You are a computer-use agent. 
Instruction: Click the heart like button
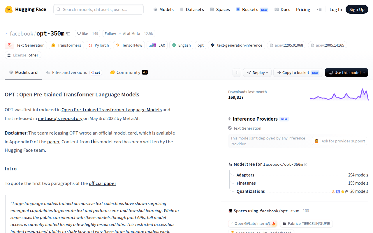point(82,33)
